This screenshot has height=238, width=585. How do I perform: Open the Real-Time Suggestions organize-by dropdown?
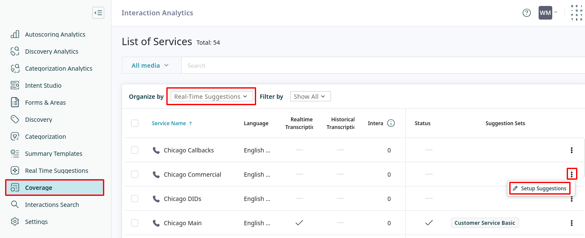pos(211,97)
